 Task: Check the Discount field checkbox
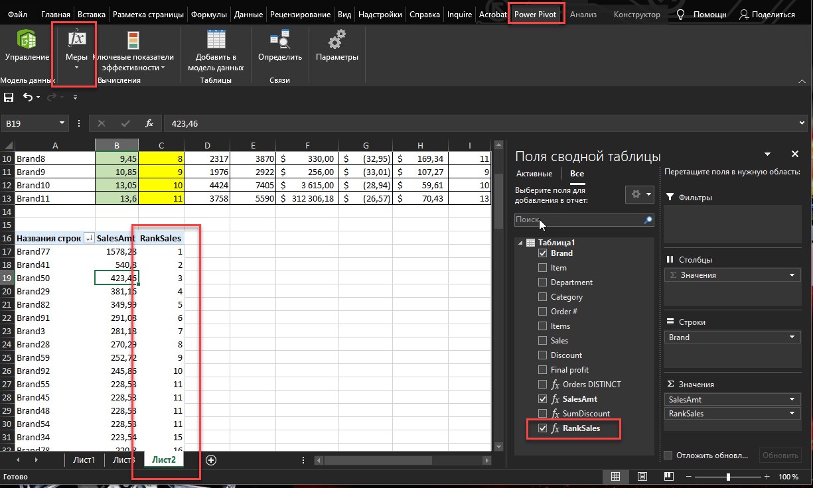point(542,355)
